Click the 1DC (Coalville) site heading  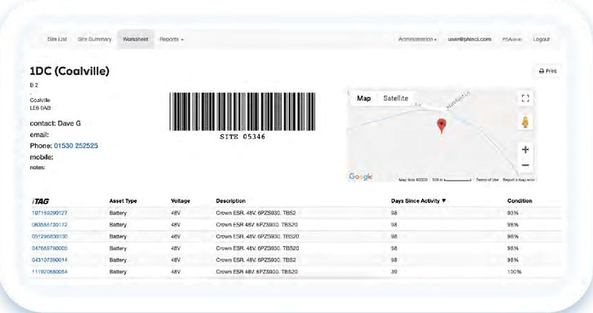[x=69, y=71]
